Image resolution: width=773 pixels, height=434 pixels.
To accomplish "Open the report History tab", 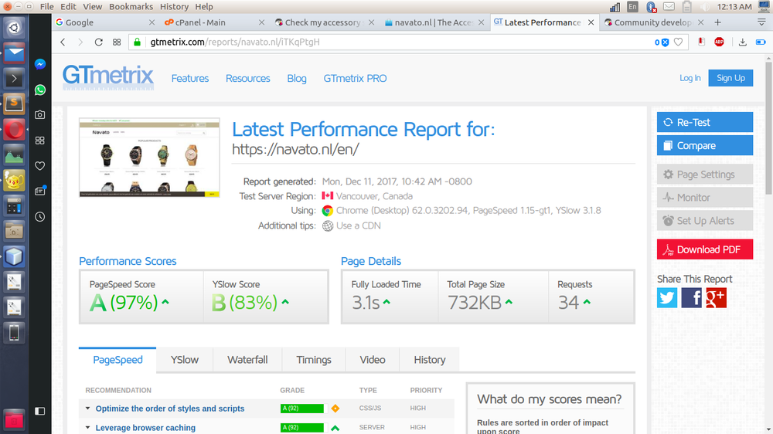I will (429, 360).
